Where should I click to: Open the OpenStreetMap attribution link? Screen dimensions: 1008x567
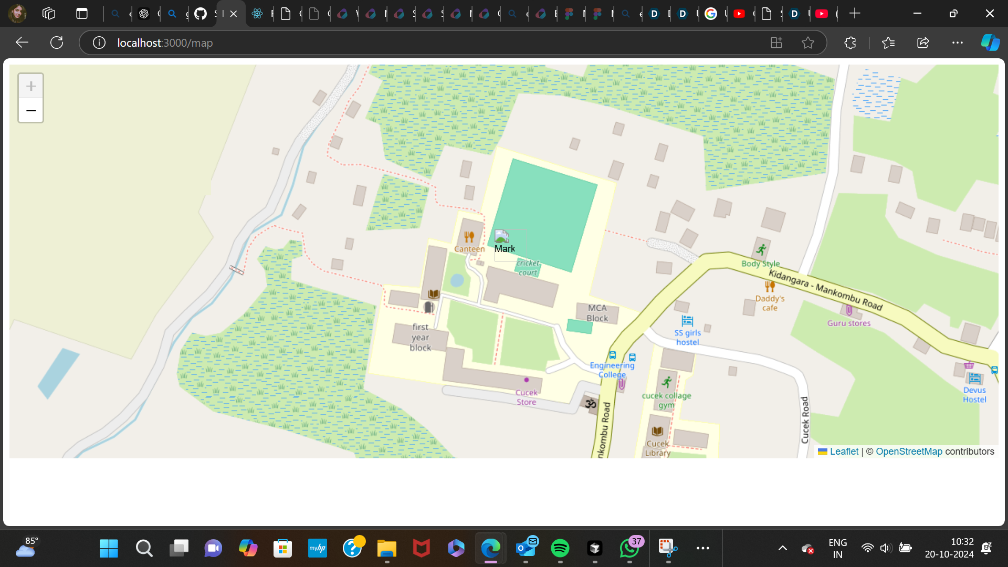point(909,451)
